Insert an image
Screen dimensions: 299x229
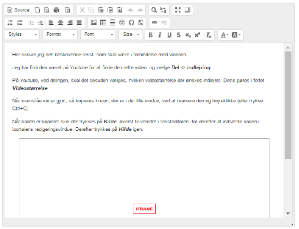point(94,23)
